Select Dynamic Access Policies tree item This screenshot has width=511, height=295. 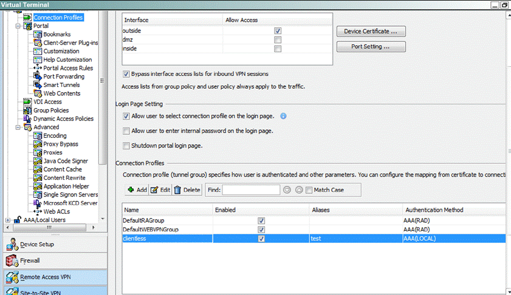tap(63, 119)
